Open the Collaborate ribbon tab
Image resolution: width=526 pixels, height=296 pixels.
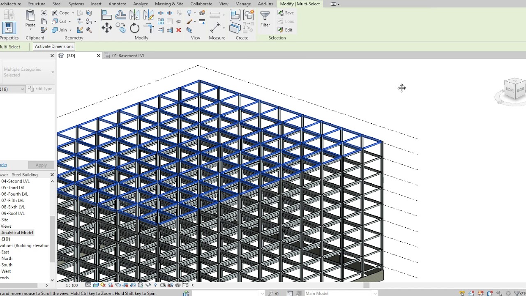click(201, 4)
